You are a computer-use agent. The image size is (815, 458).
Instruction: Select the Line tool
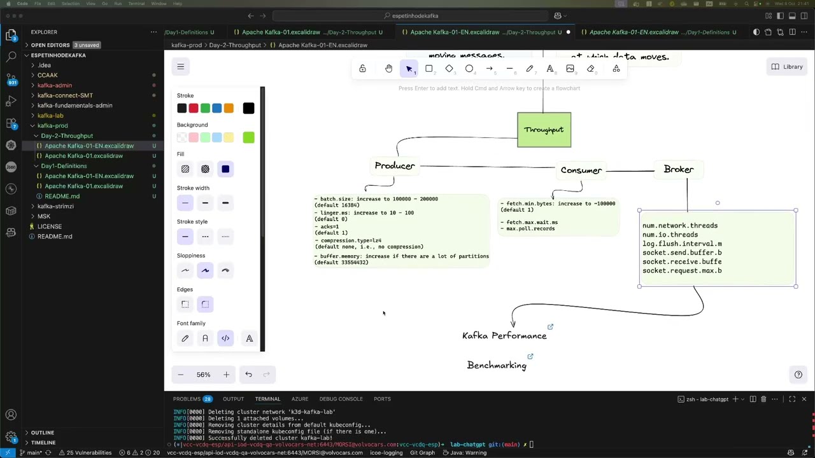click(x=509, y=69)
